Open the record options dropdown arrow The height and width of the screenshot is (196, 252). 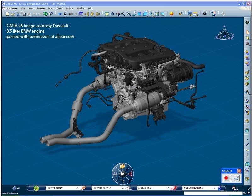(230, 178)
